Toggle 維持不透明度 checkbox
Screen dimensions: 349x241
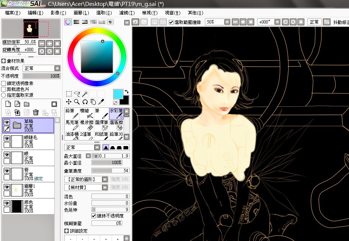click(x=94, y=216)
